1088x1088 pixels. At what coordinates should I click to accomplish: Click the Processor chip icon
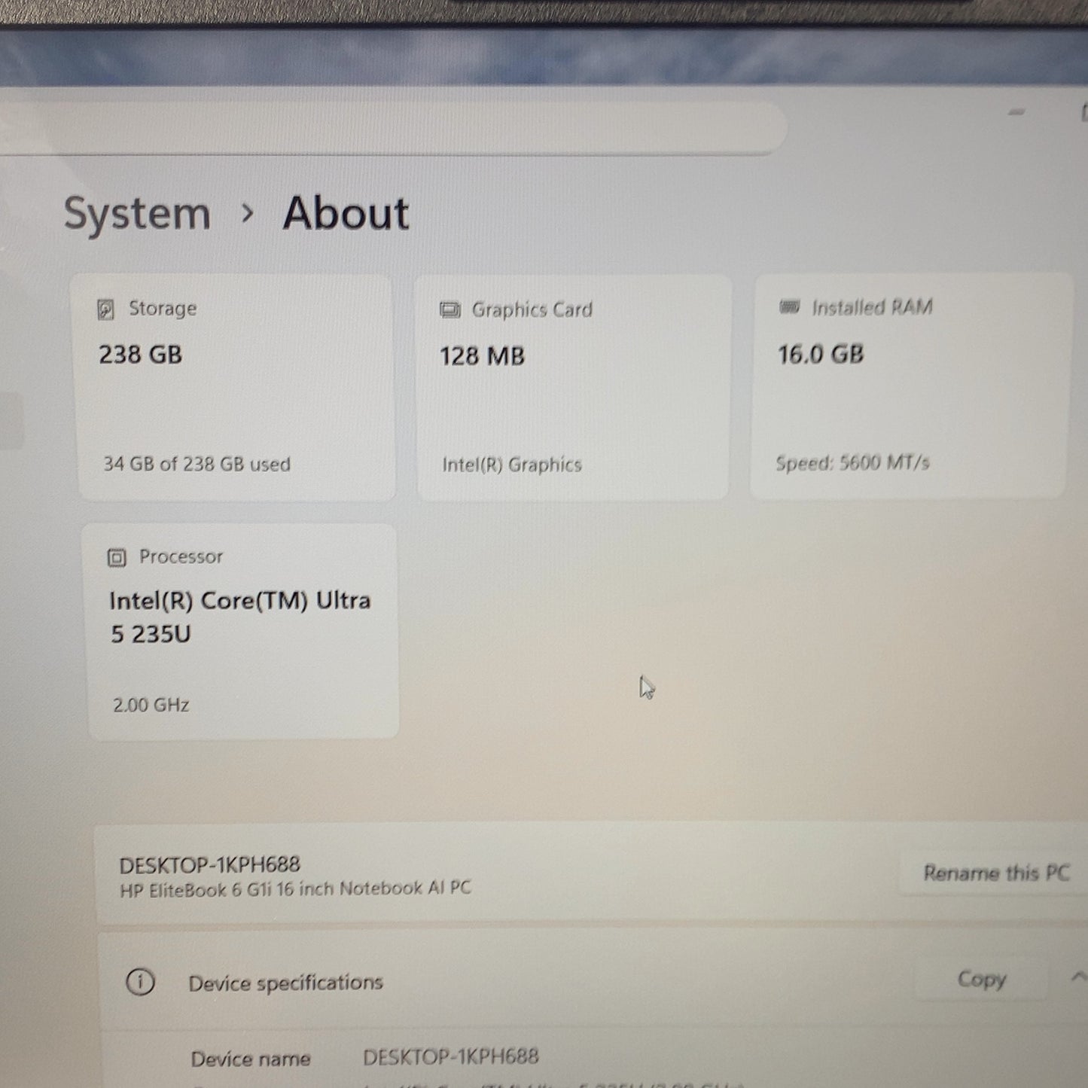pyautogui.click(x=117, y=557)
